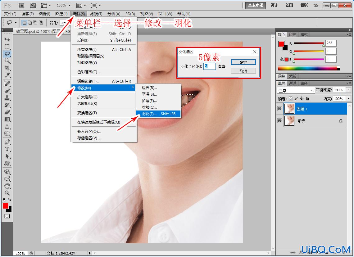The width and height of the screenshot is (354, 257).
Task: Select the Brush tool
Action: point(7,91)
